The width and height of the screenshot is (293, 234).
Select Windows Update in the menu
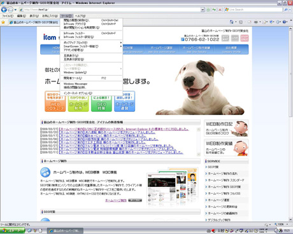(91, 72)
